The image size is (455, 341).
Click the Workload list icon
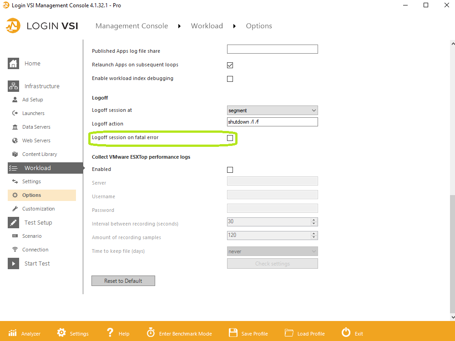[13, 168]
